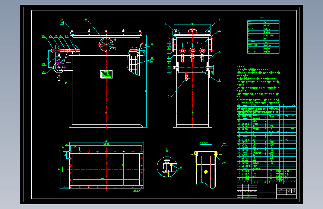Select callout number 22

pos(66,36)
